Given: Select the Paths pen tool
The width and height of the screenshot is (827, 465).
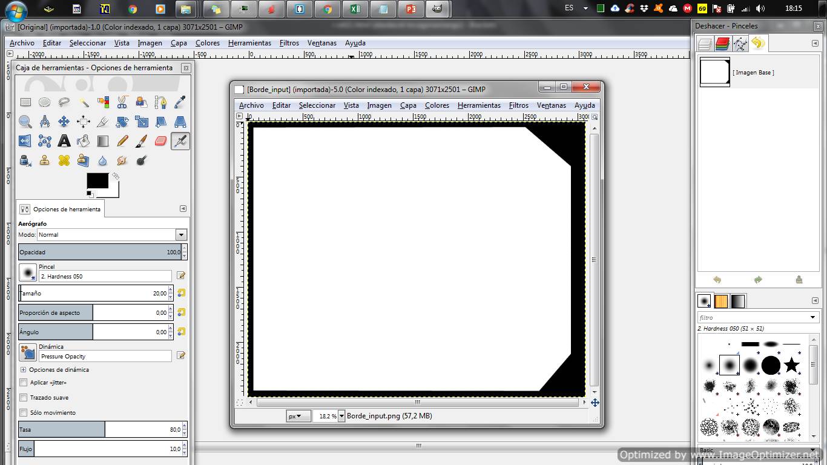Looking at the screenshot, I should point(161,102).
